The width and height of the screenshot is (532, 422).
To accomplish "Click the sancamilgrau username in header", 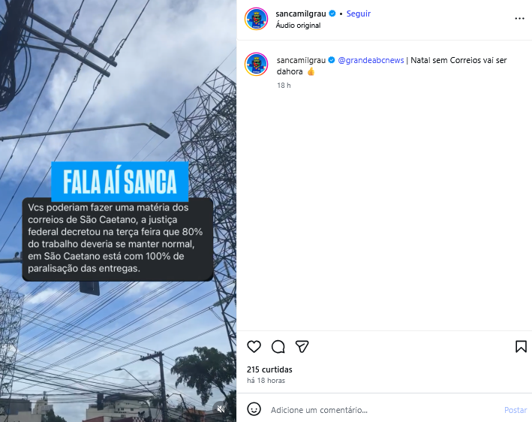I will [x=301, y=14].
